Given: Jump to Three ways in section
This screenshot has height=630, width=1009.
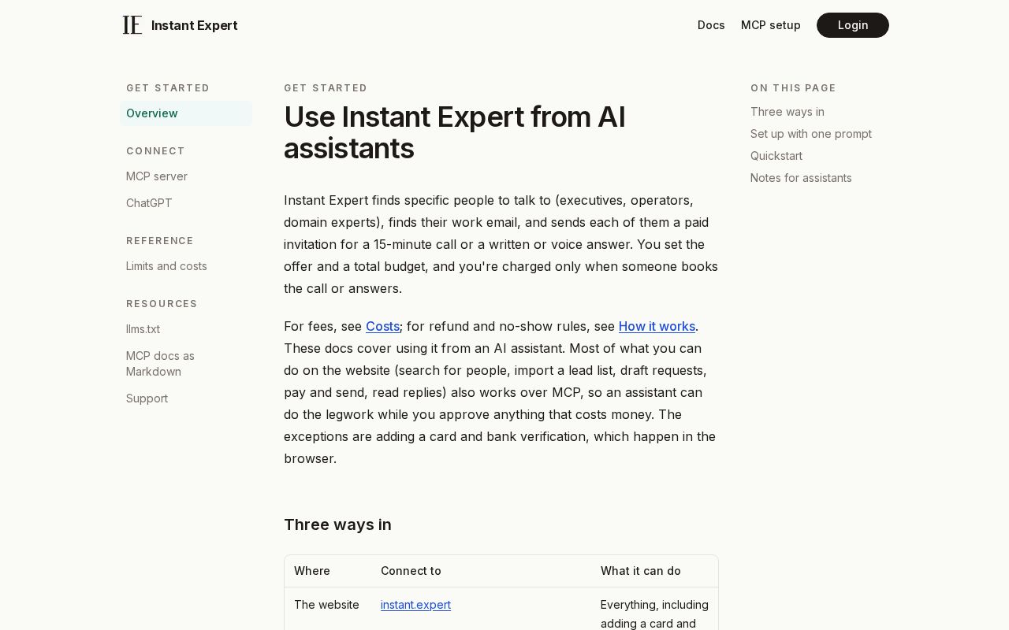Looking at the screenshot, I should click(787, 112).
